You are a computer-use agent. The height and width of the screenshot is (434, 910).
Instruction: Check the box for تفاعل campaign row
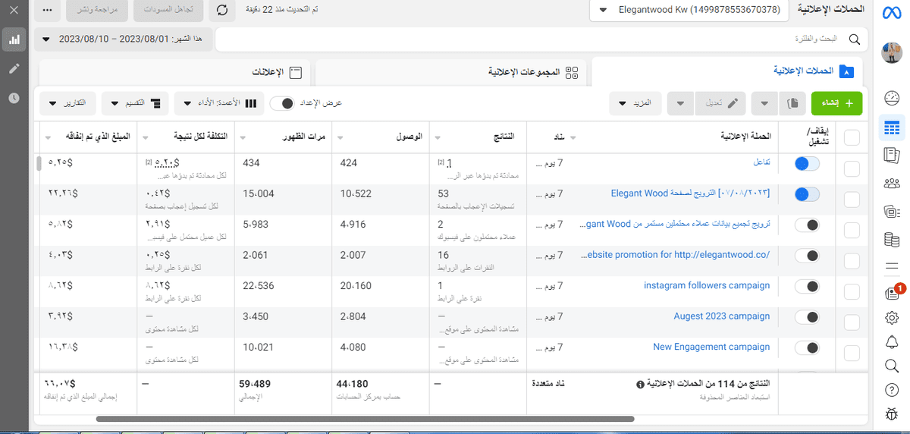point(852,168)
